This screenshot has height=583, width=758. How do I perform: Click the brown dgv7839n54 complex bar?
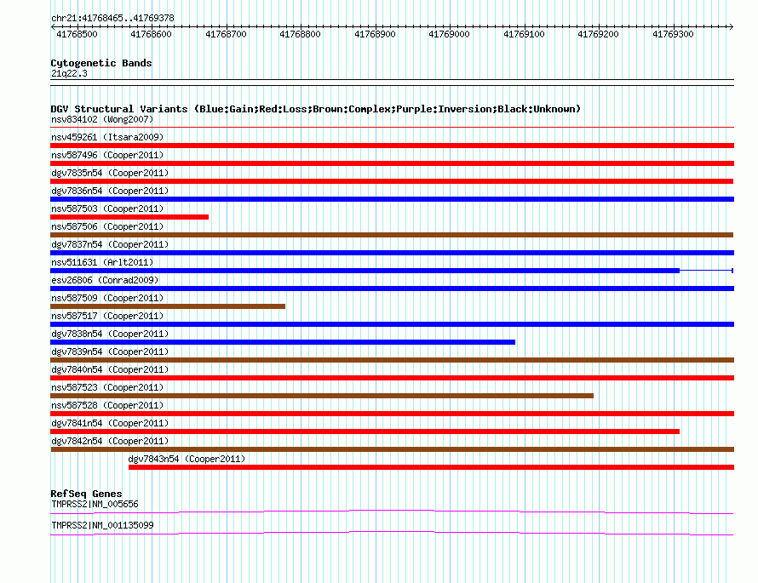tap(392, 360)
